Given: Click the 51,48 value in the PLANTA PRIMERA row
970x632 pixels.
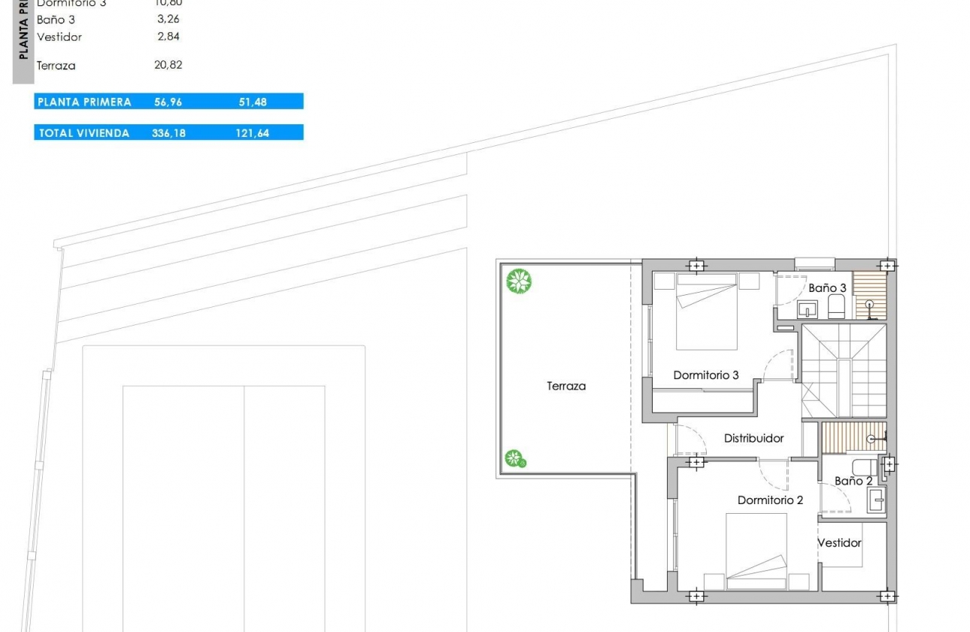Looking at the screenshot, I should pyautogui.click(x=253, y=102).
